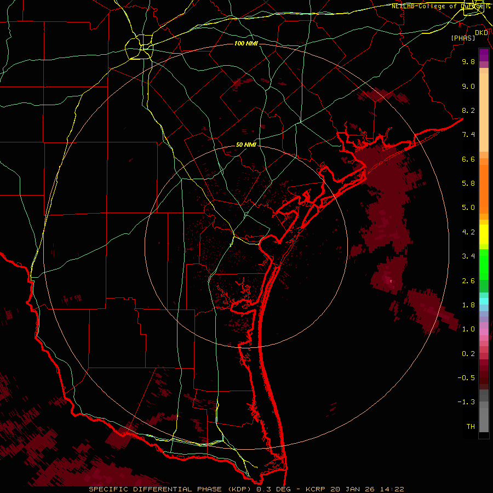493x493 pixels.
Task: Select the 7.4 scale label
Action: [x=468, y=135]
